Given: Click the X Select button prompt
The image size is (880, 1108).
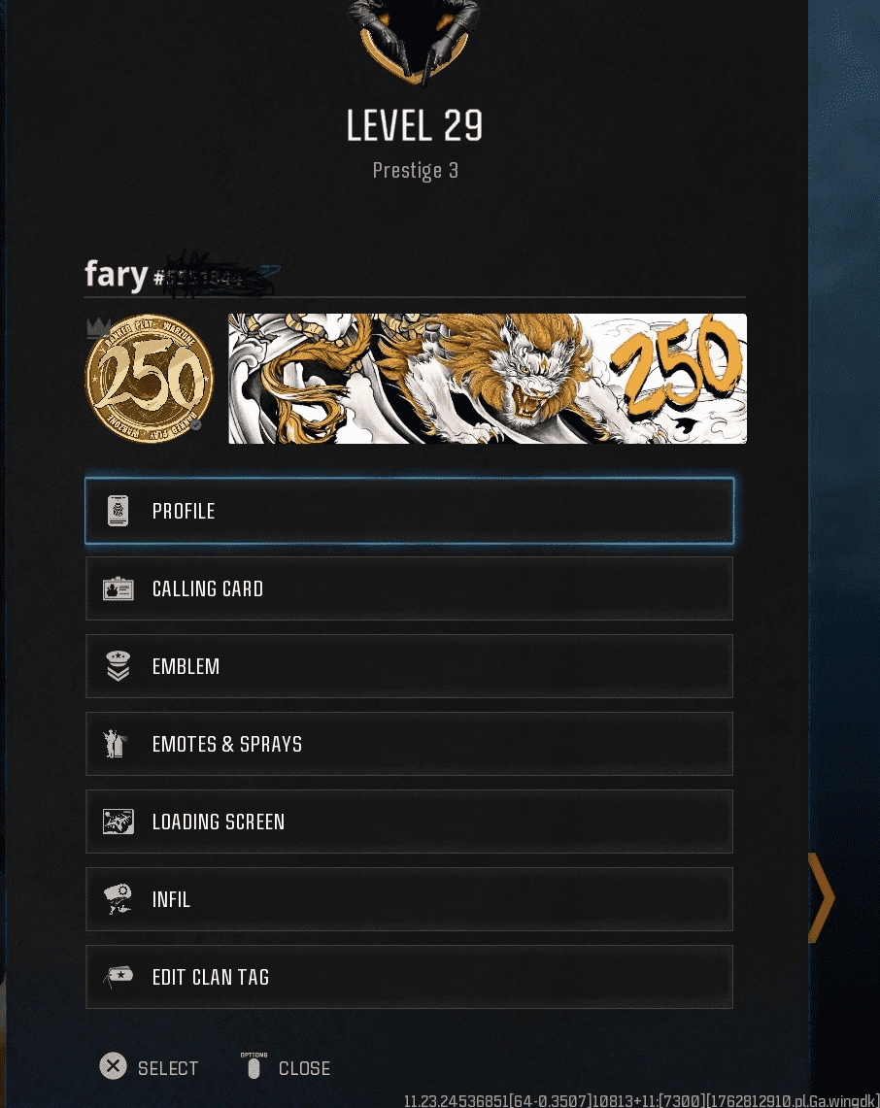Looking at the screenshot, I should tap(149, 1067).
